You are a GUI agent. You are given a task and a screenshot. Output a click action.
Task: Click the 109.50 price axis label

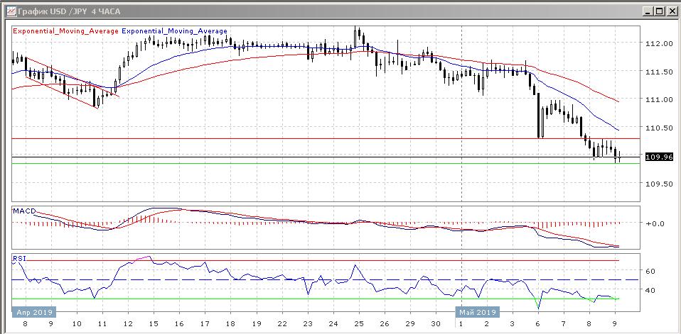click(x=660, y=184)
